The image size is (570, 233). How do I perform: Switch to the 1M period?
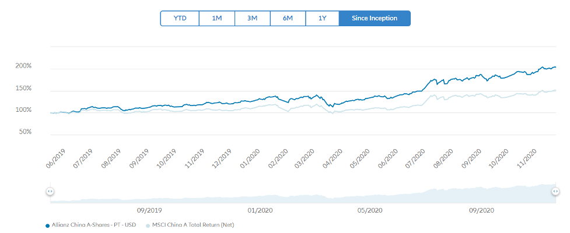pos(216,18)
